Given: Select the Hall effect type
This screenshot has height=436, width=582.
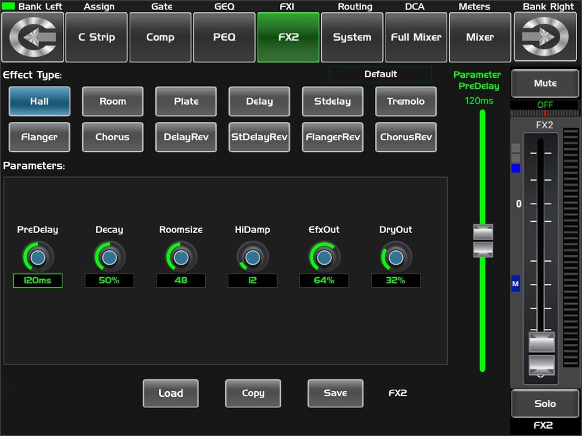Looking at the screenshot, I should click(39, 101).
